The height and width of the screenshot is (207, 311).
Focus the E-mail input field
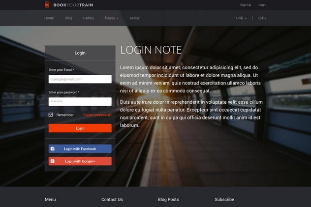[x=80, y=79]
